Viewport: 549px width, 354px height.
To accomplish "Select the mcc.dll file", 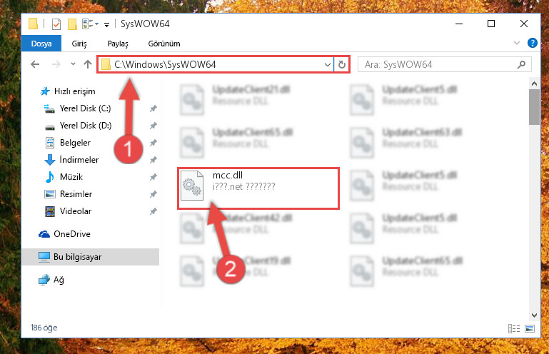I will pyautogui.click(x=258, y=188).
